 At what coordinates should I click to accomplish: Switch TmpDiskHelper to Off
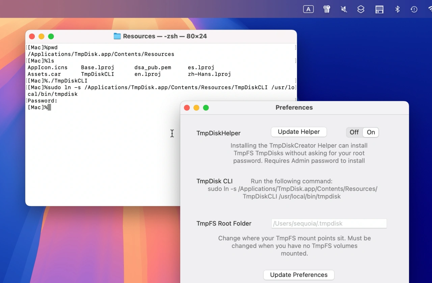pos(354,132)
